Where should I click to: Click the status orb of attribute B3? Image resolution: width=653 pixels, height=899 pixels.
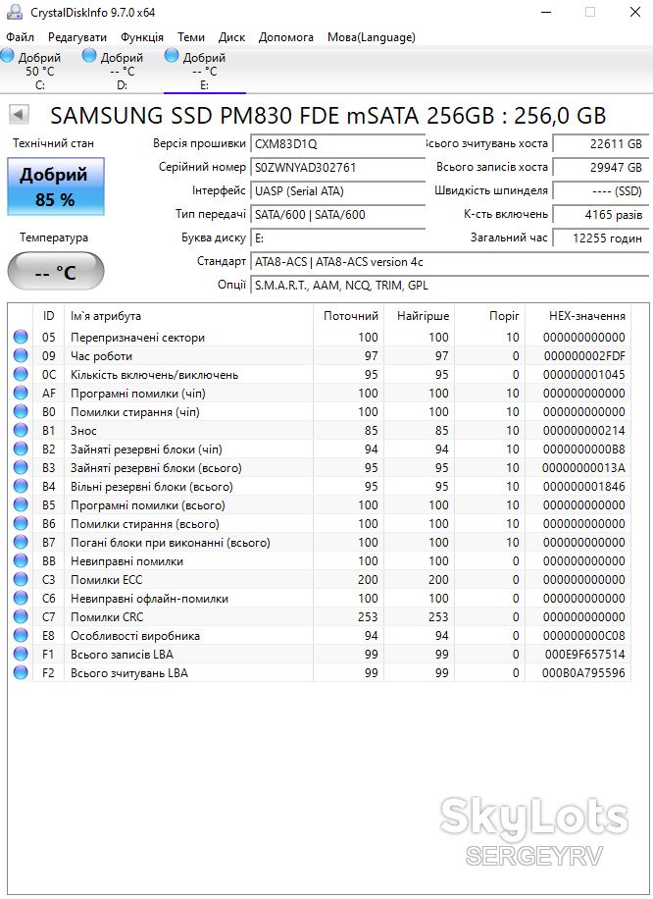coord(21,467)
